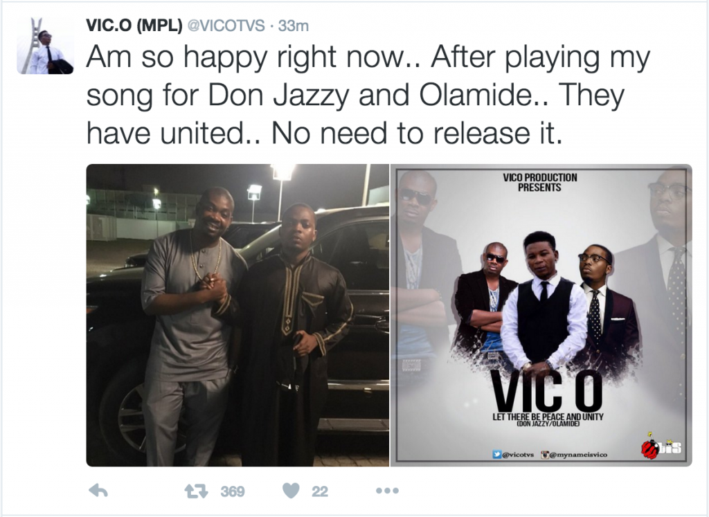Open the VIC.O (MPL) display name
Viewport: 709px width, 517px height.
point(134,26)
